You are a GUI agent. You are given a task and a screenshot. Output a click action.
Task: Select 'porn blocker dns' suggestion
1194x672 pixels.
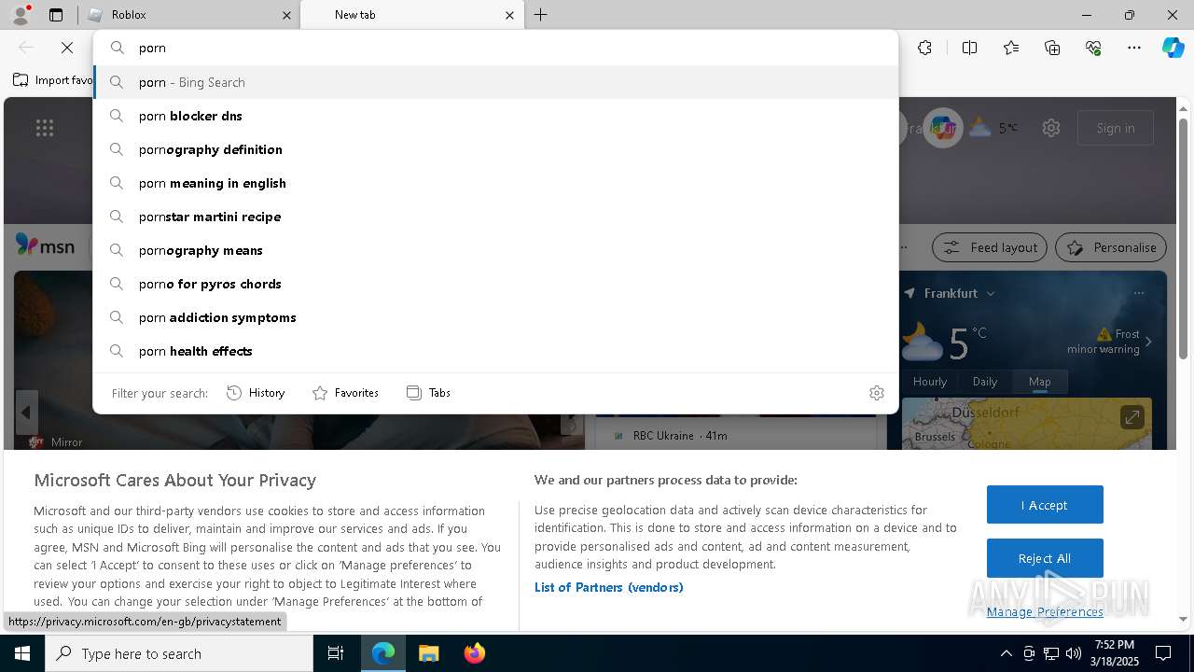(495, 116)
